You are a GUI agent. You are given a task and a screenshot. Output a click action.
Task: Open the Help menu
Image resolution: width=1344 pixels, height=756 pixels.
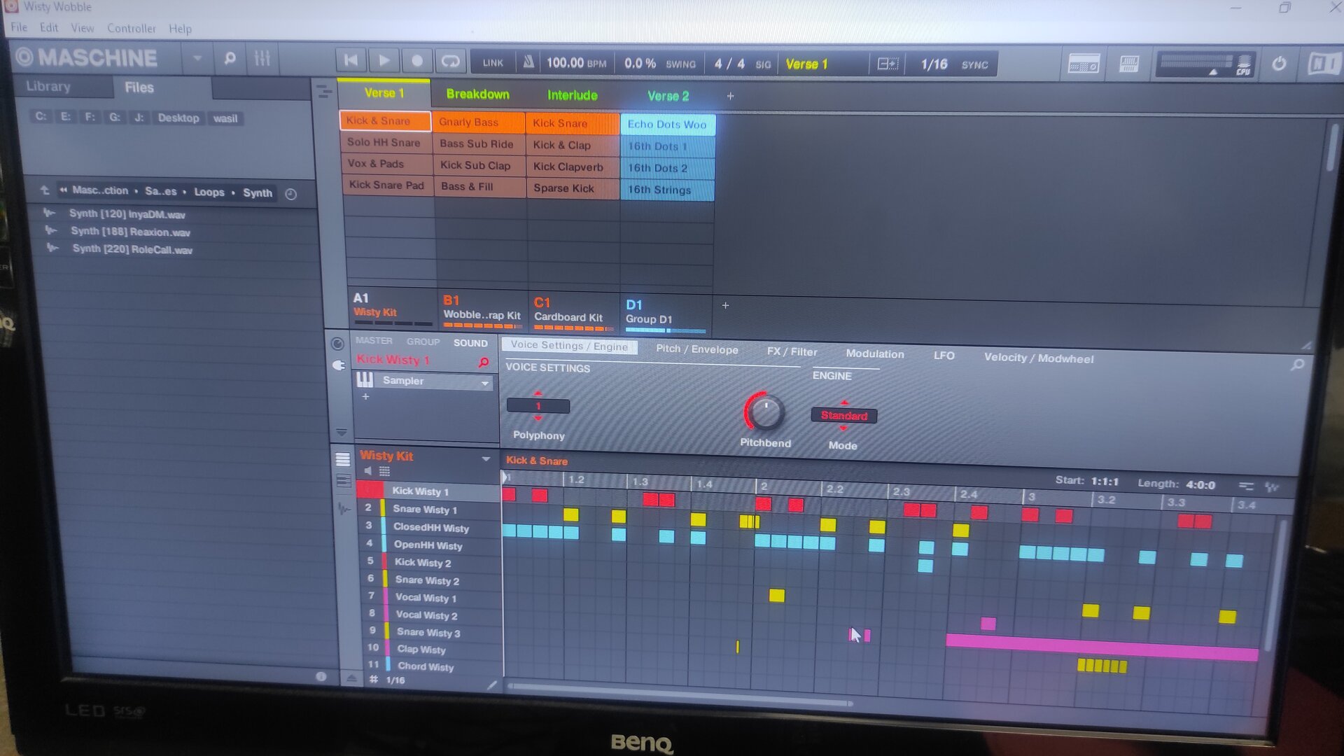point(180,29)
